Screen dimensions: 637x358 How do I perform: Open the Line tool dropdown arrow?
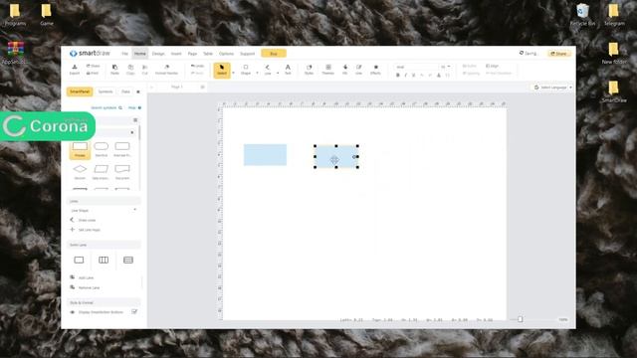point(278,73)
